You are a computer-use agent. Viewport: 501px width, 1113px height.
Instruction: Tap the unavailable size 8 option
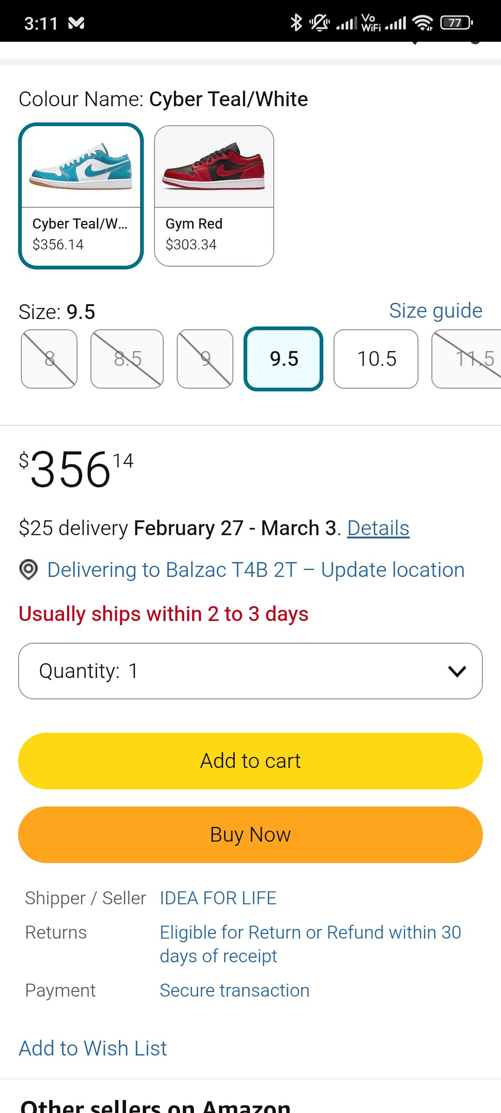49,359
